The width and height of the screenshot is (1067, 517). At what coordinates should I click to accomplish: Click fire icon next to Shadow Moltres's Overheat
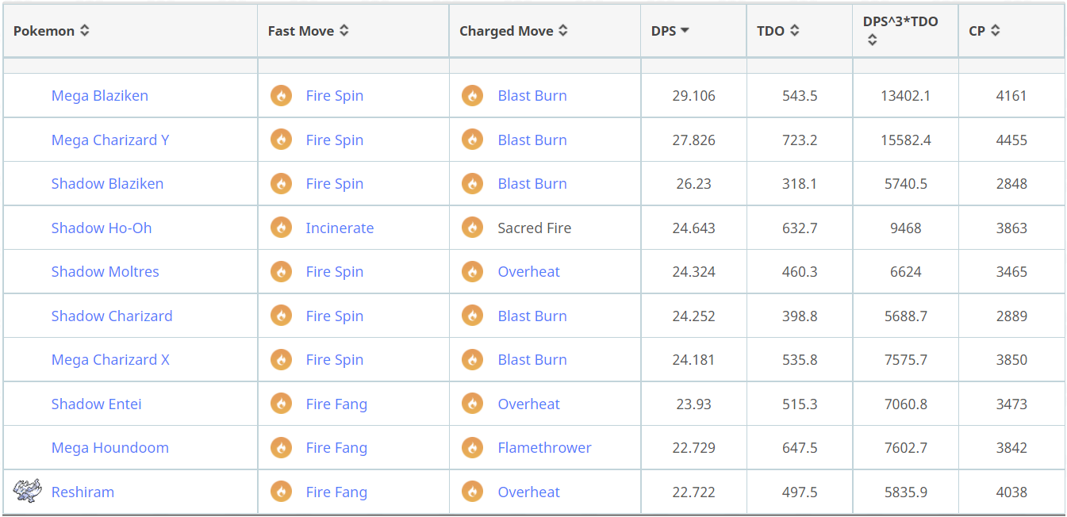[x=473, y=272]
